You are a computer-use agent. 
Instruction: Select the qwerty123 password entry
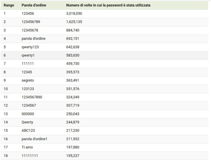[30, 47]
